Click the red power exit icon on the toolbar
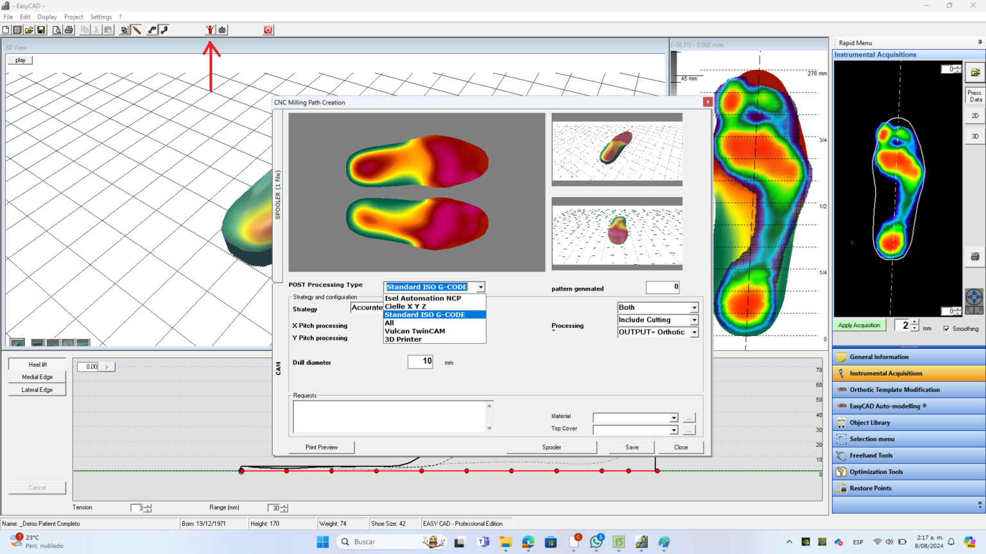Image resolution: width=986 pixels, height=554 pixels. click(x=268, y=29)
